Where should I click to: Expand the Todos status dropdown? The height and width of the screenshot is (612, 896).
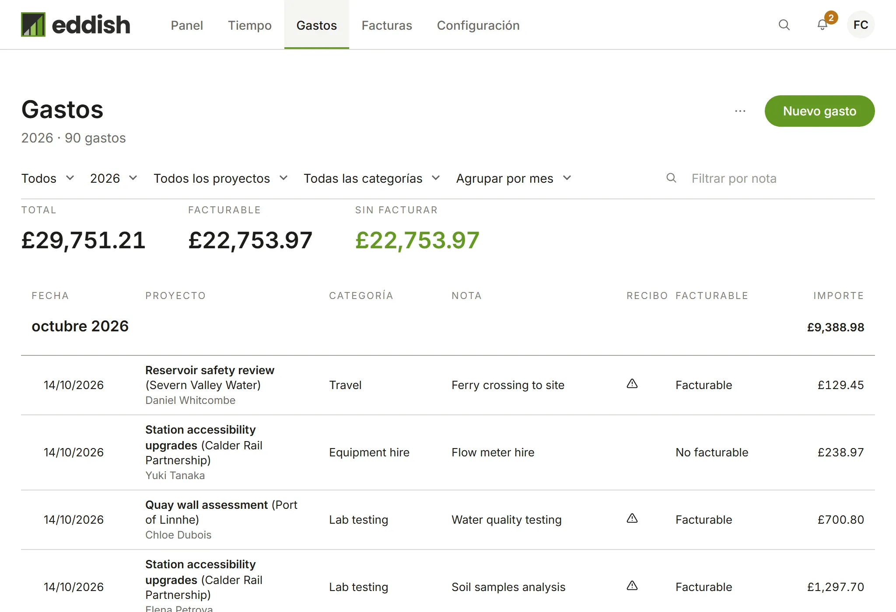point(48,178)
